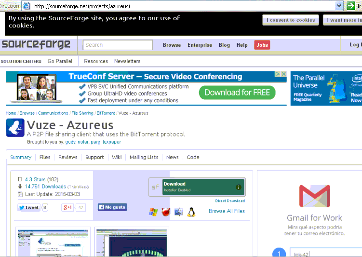Image resolution: width=362 pixels, height=257 pixels.
Task: Click The Parallel Universe magazine ad
Action: (x=326, y=88)
